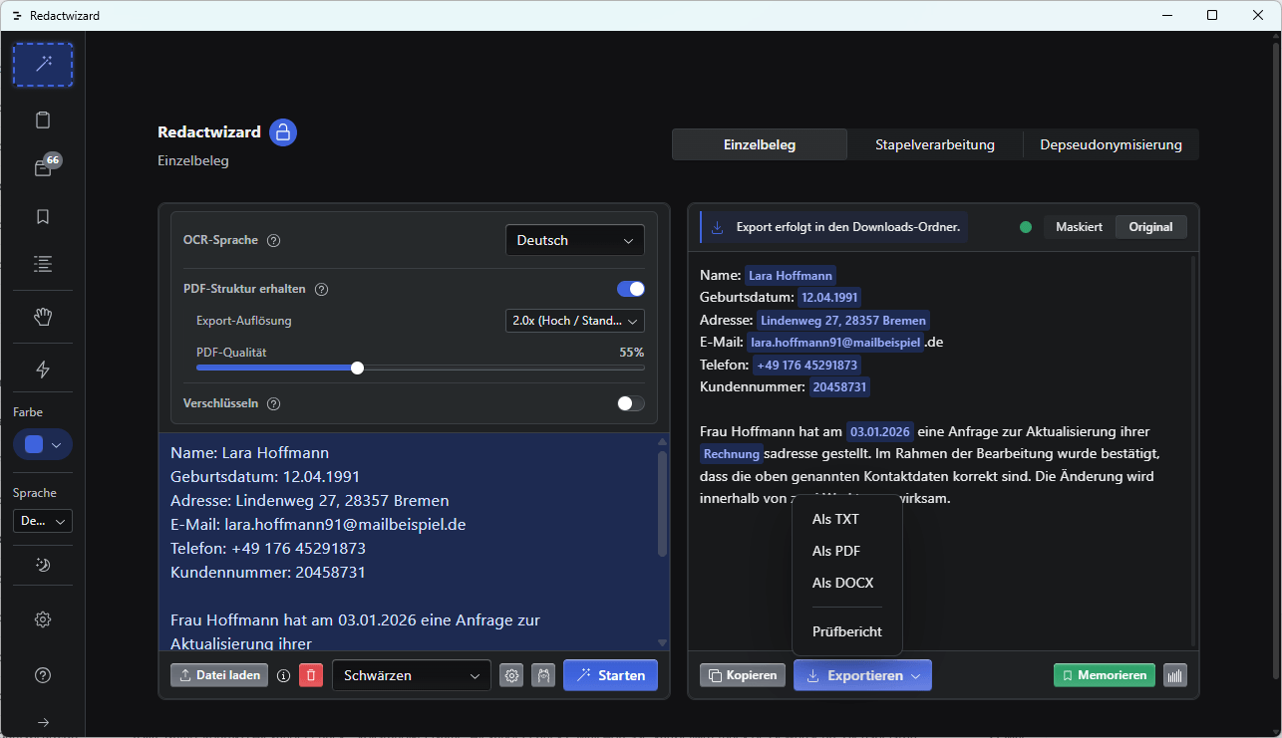
Task: Toggle the dark mode moon icon
Action: point(43,565)
